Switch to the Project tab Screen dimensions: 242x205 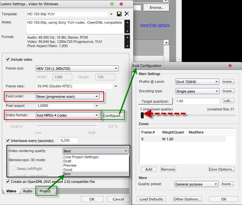point(45,191)
